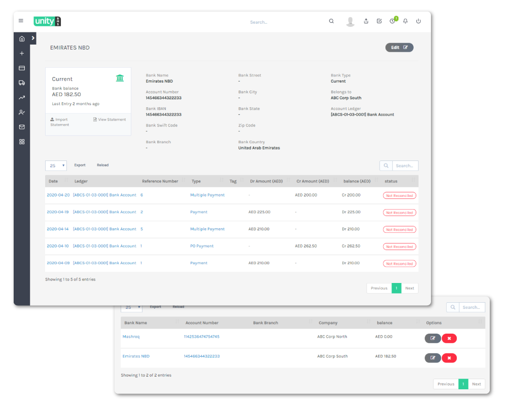Click the notification bell icon
The image size is (507, 406).
(x=405, y=21)
